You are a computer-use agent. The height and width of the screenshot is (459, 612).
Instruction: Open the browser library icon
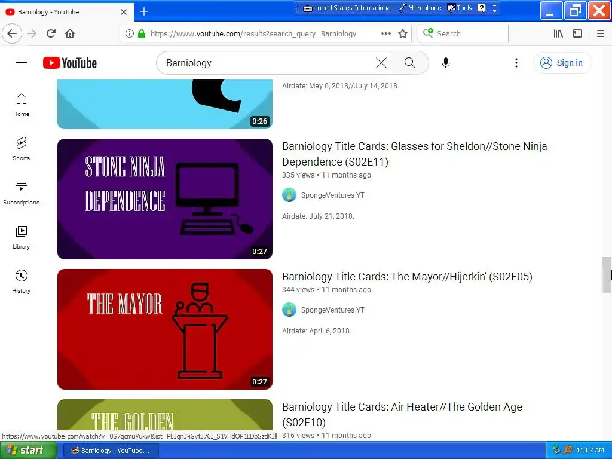(559, 33)
